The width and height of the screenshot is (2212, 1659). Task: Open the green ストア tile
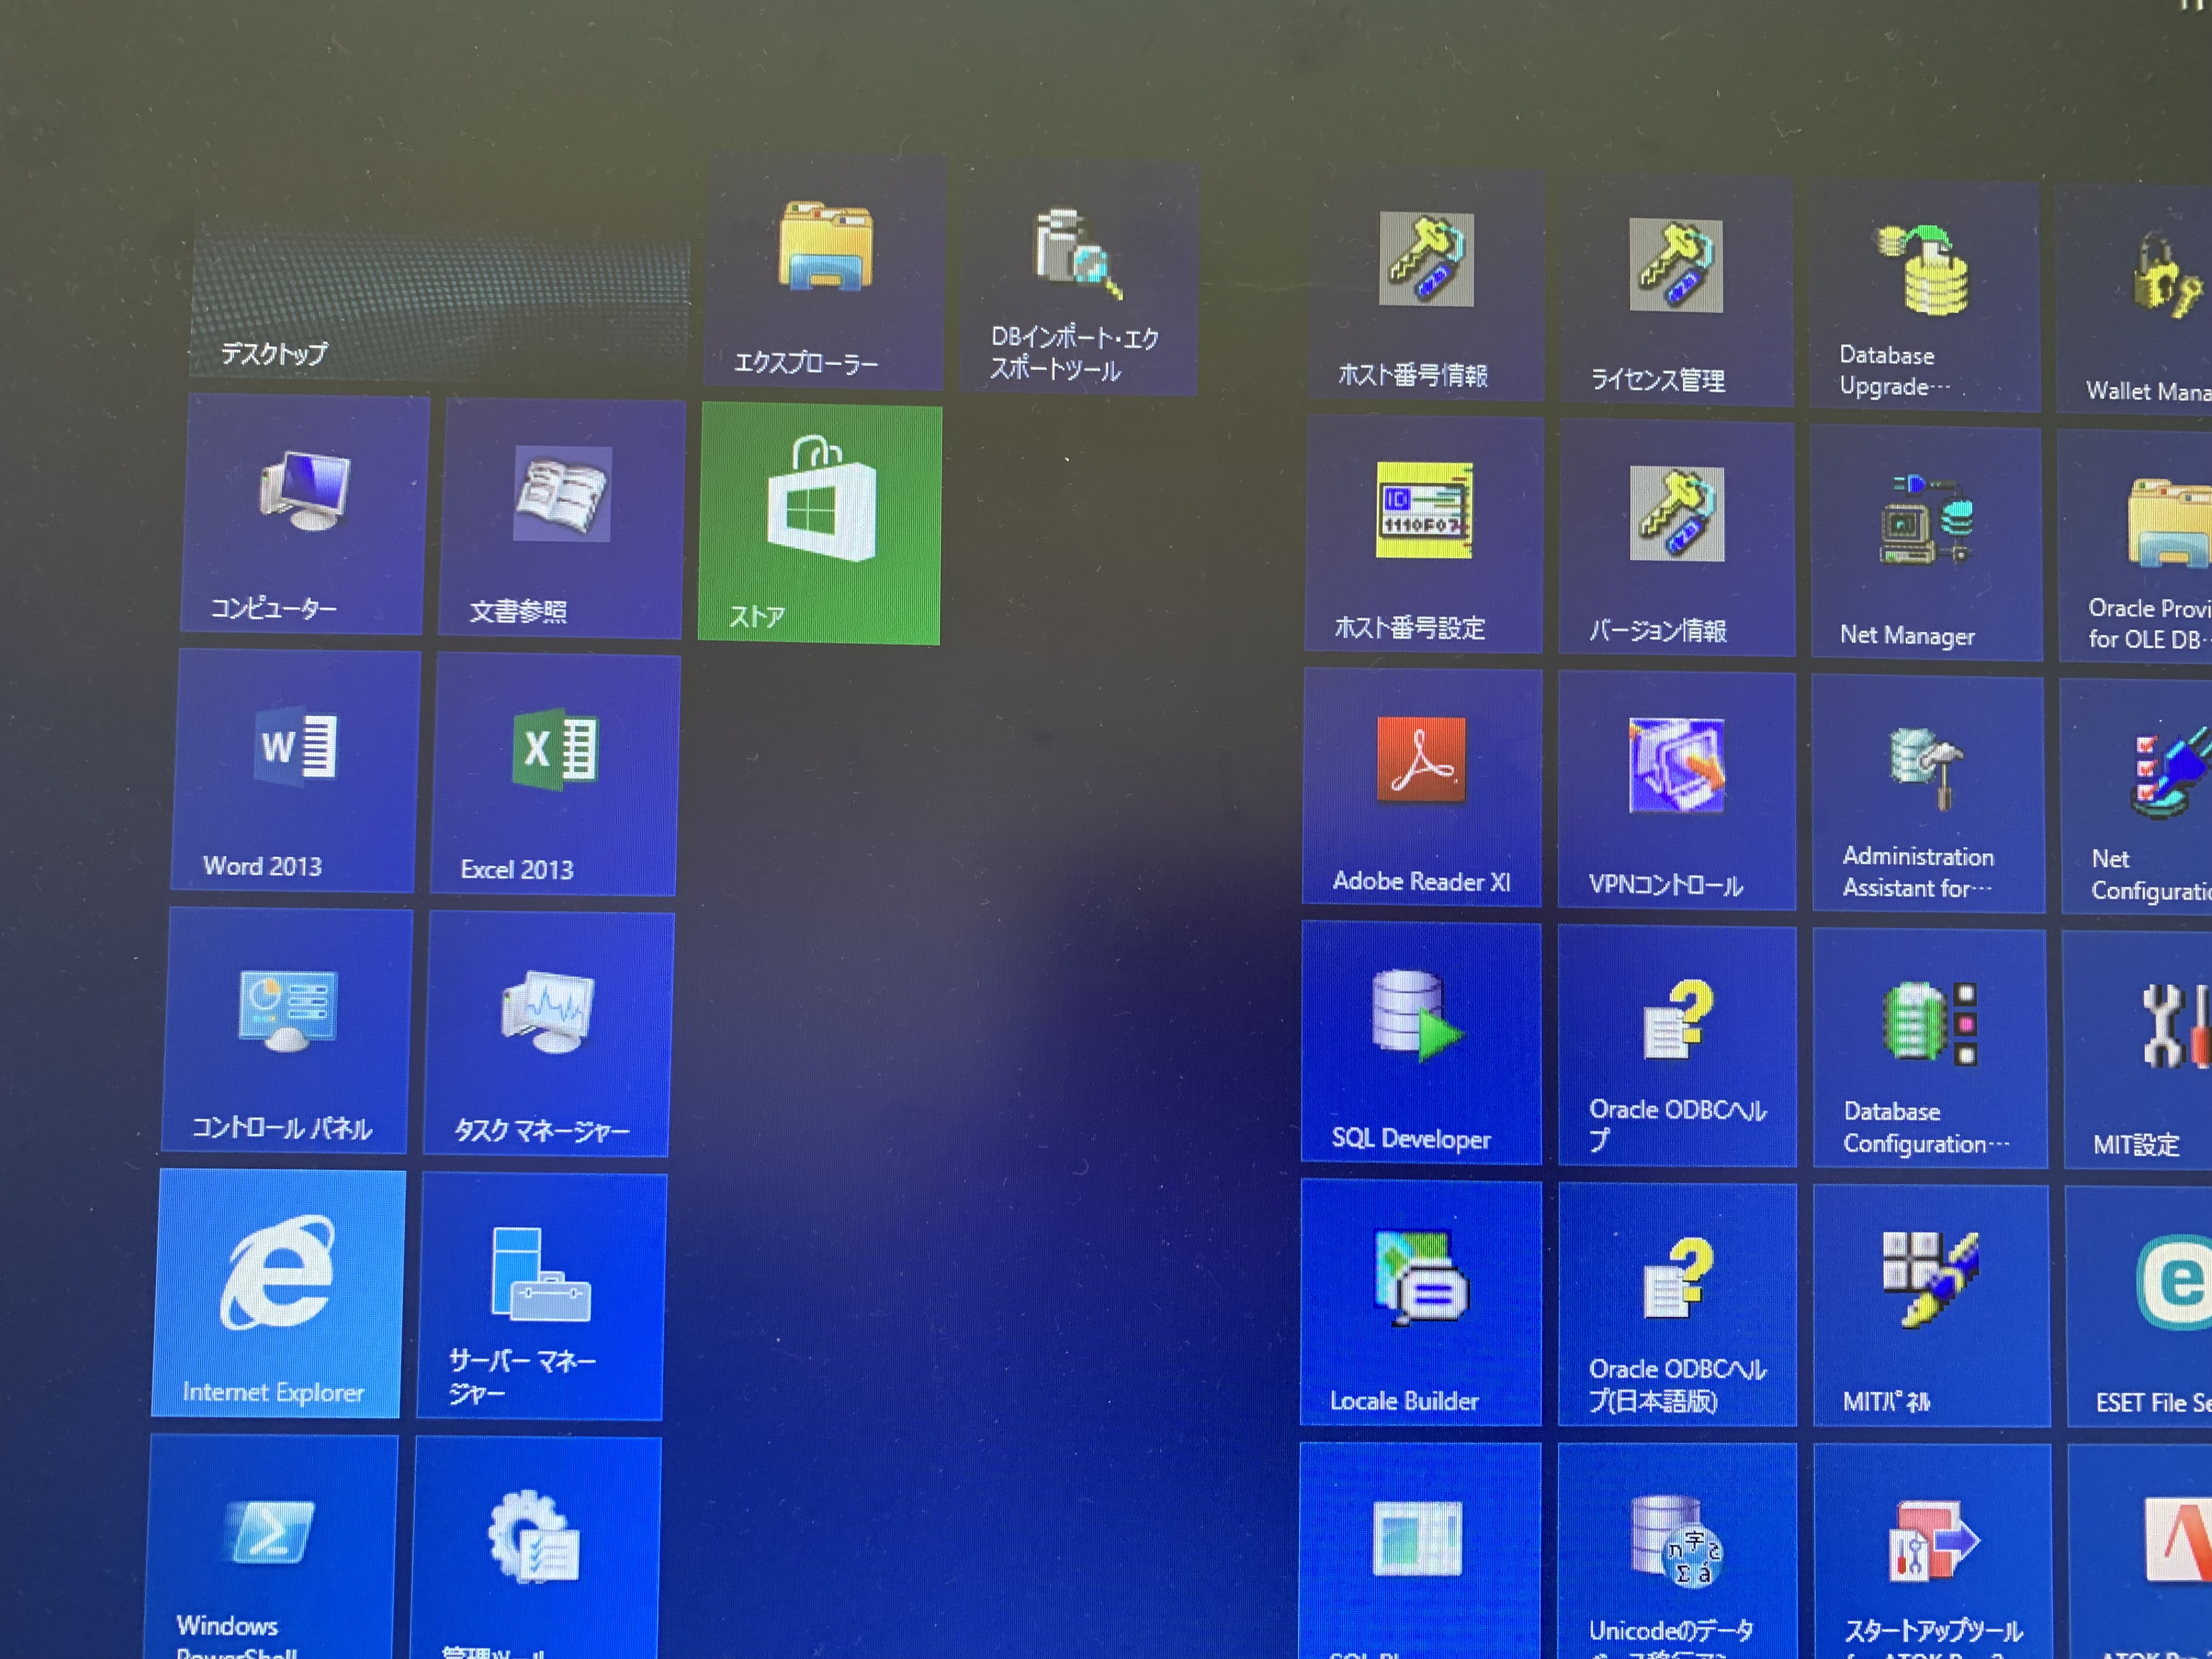tap(820, 524)
